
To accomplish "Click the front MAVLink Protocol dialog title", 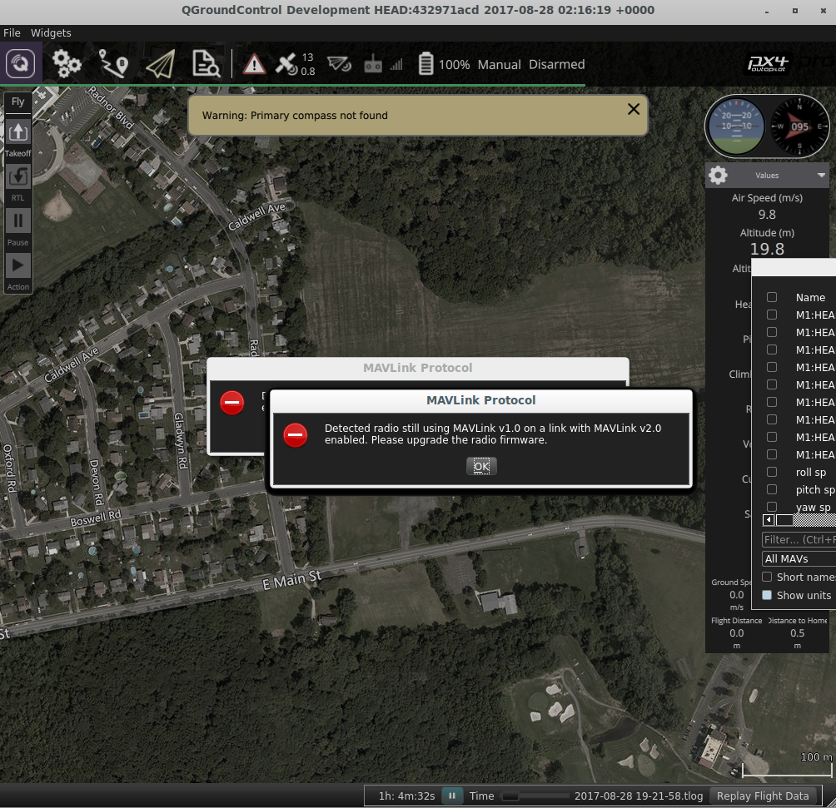I will coord(481,400).
